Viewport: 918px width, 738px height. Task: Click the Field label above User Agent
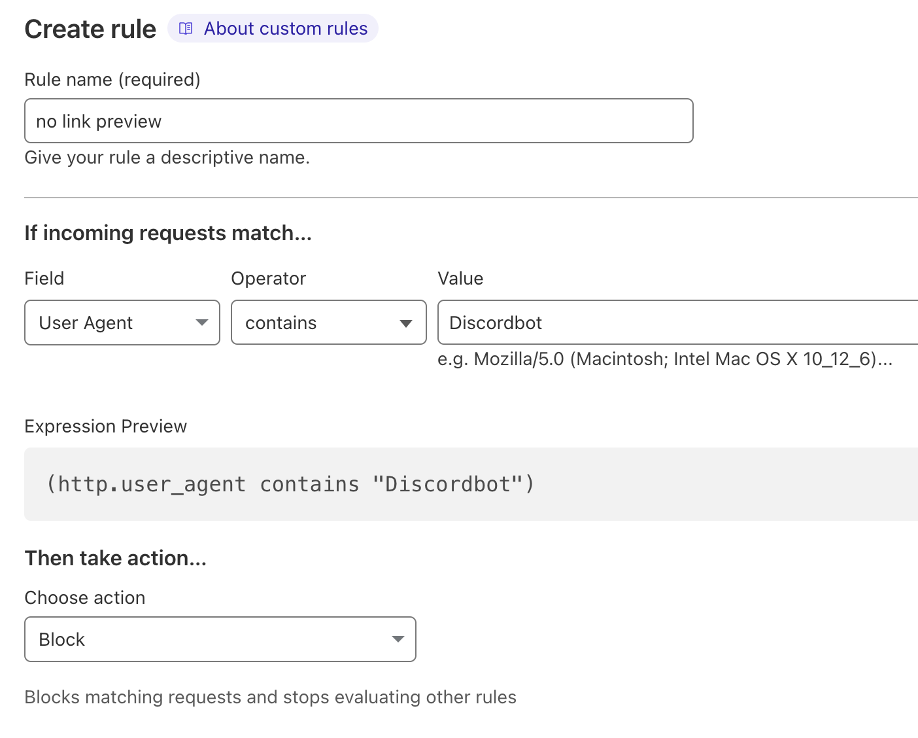click(x=44, y=279)
